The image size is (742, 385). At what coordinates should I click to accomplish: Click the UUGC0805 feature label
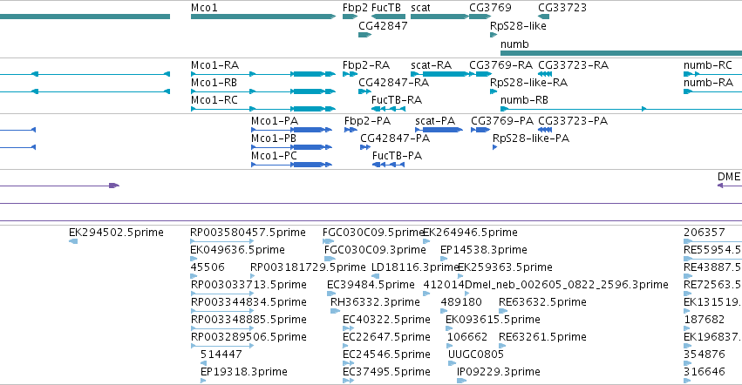pos(476,355)
